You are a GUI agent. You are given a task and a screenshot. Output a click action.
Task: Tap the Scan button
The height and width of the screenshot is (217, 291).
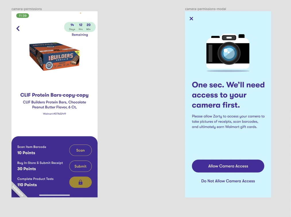coord(80,150)
